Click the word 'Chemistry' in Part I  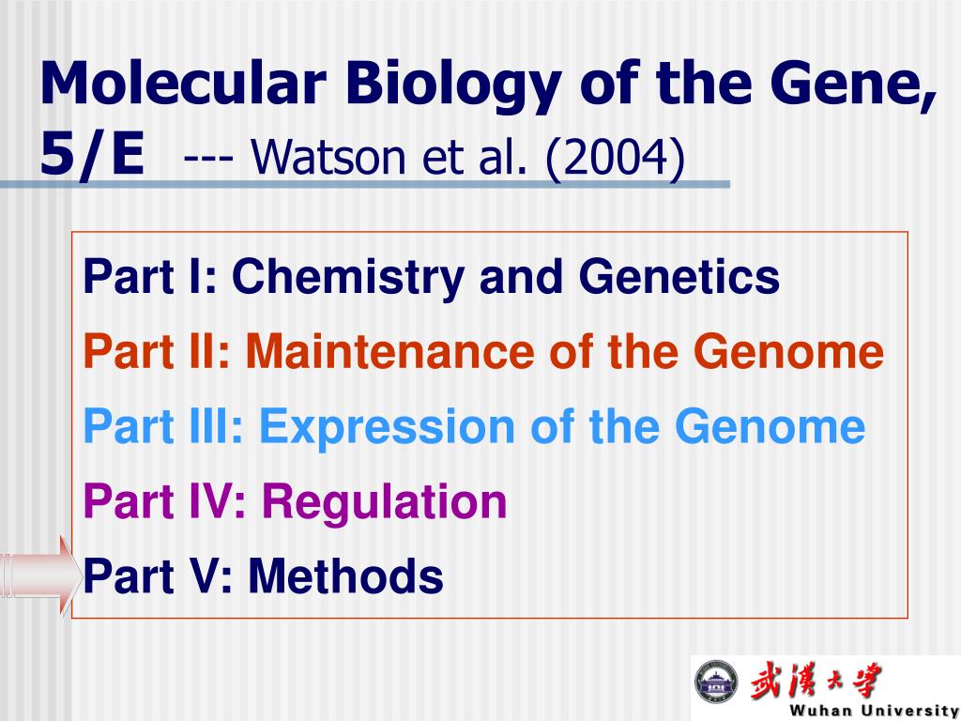coord(348,278)
